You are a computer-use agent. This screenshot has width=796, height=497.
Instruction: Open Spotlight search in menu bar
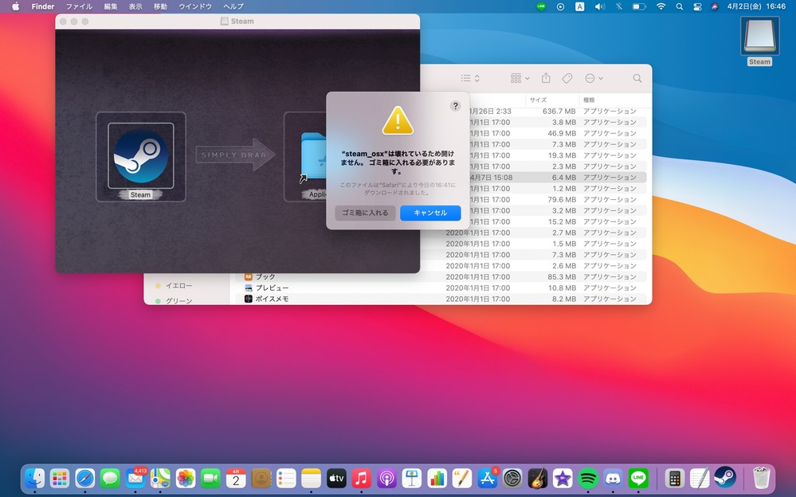coord(679,6)
